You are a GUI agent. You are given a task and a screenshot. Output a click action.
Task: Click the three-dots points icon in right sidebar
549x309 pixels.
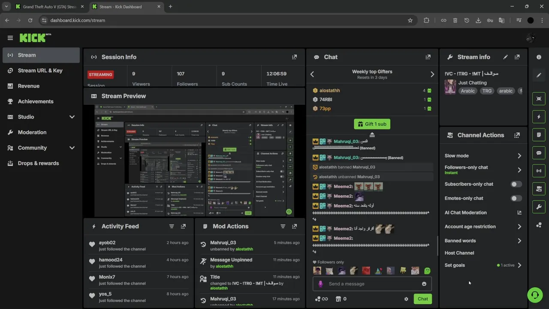coord(539,225)
